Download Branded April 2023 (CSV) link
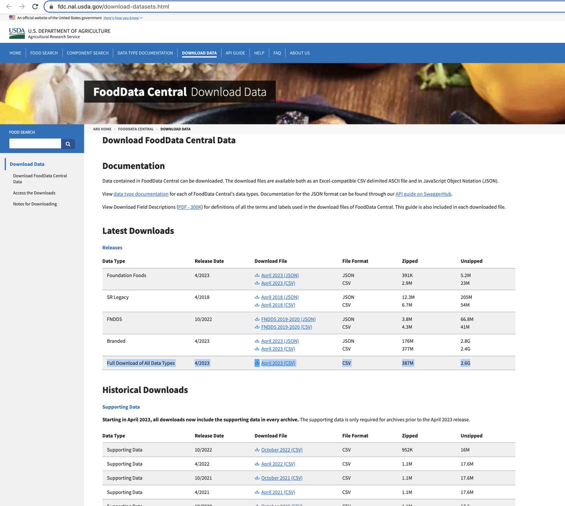Viewport: 565px width, 506px height. tap(278, 349)
